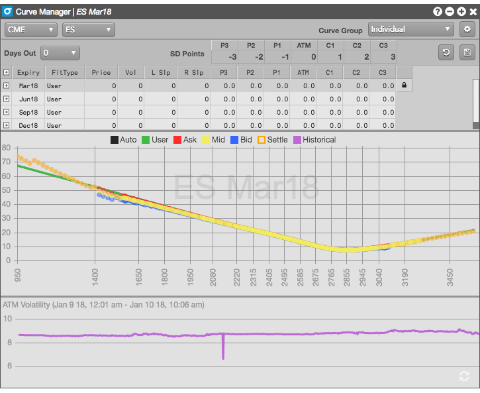Select the Sep18 expiry cell
Viewport: 480px width, 393px height.
click(28, 112)
